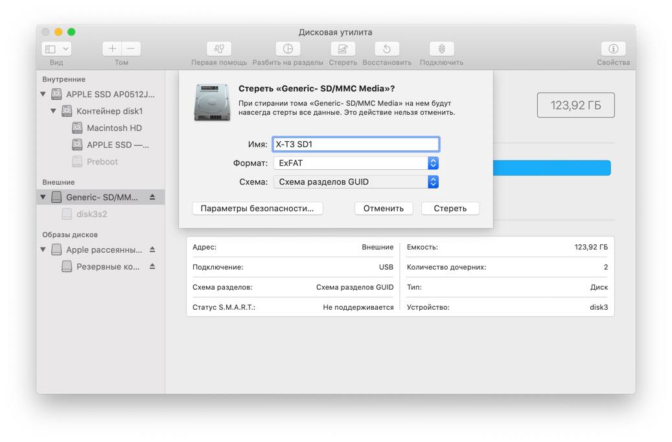Eject the Apple sparse disk image
Screen dimensions: 672x442
pyautogui.click(x=152, y=250)
